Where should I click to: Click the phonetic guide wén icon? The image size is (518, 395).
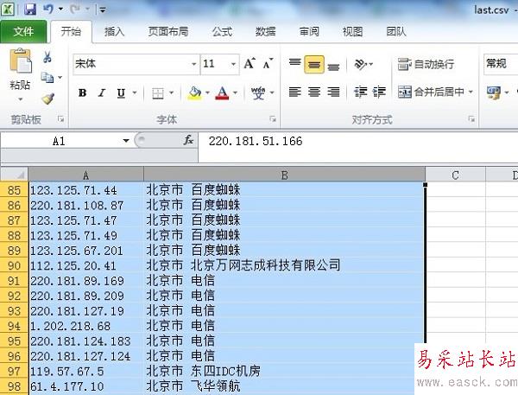[258, 93]
